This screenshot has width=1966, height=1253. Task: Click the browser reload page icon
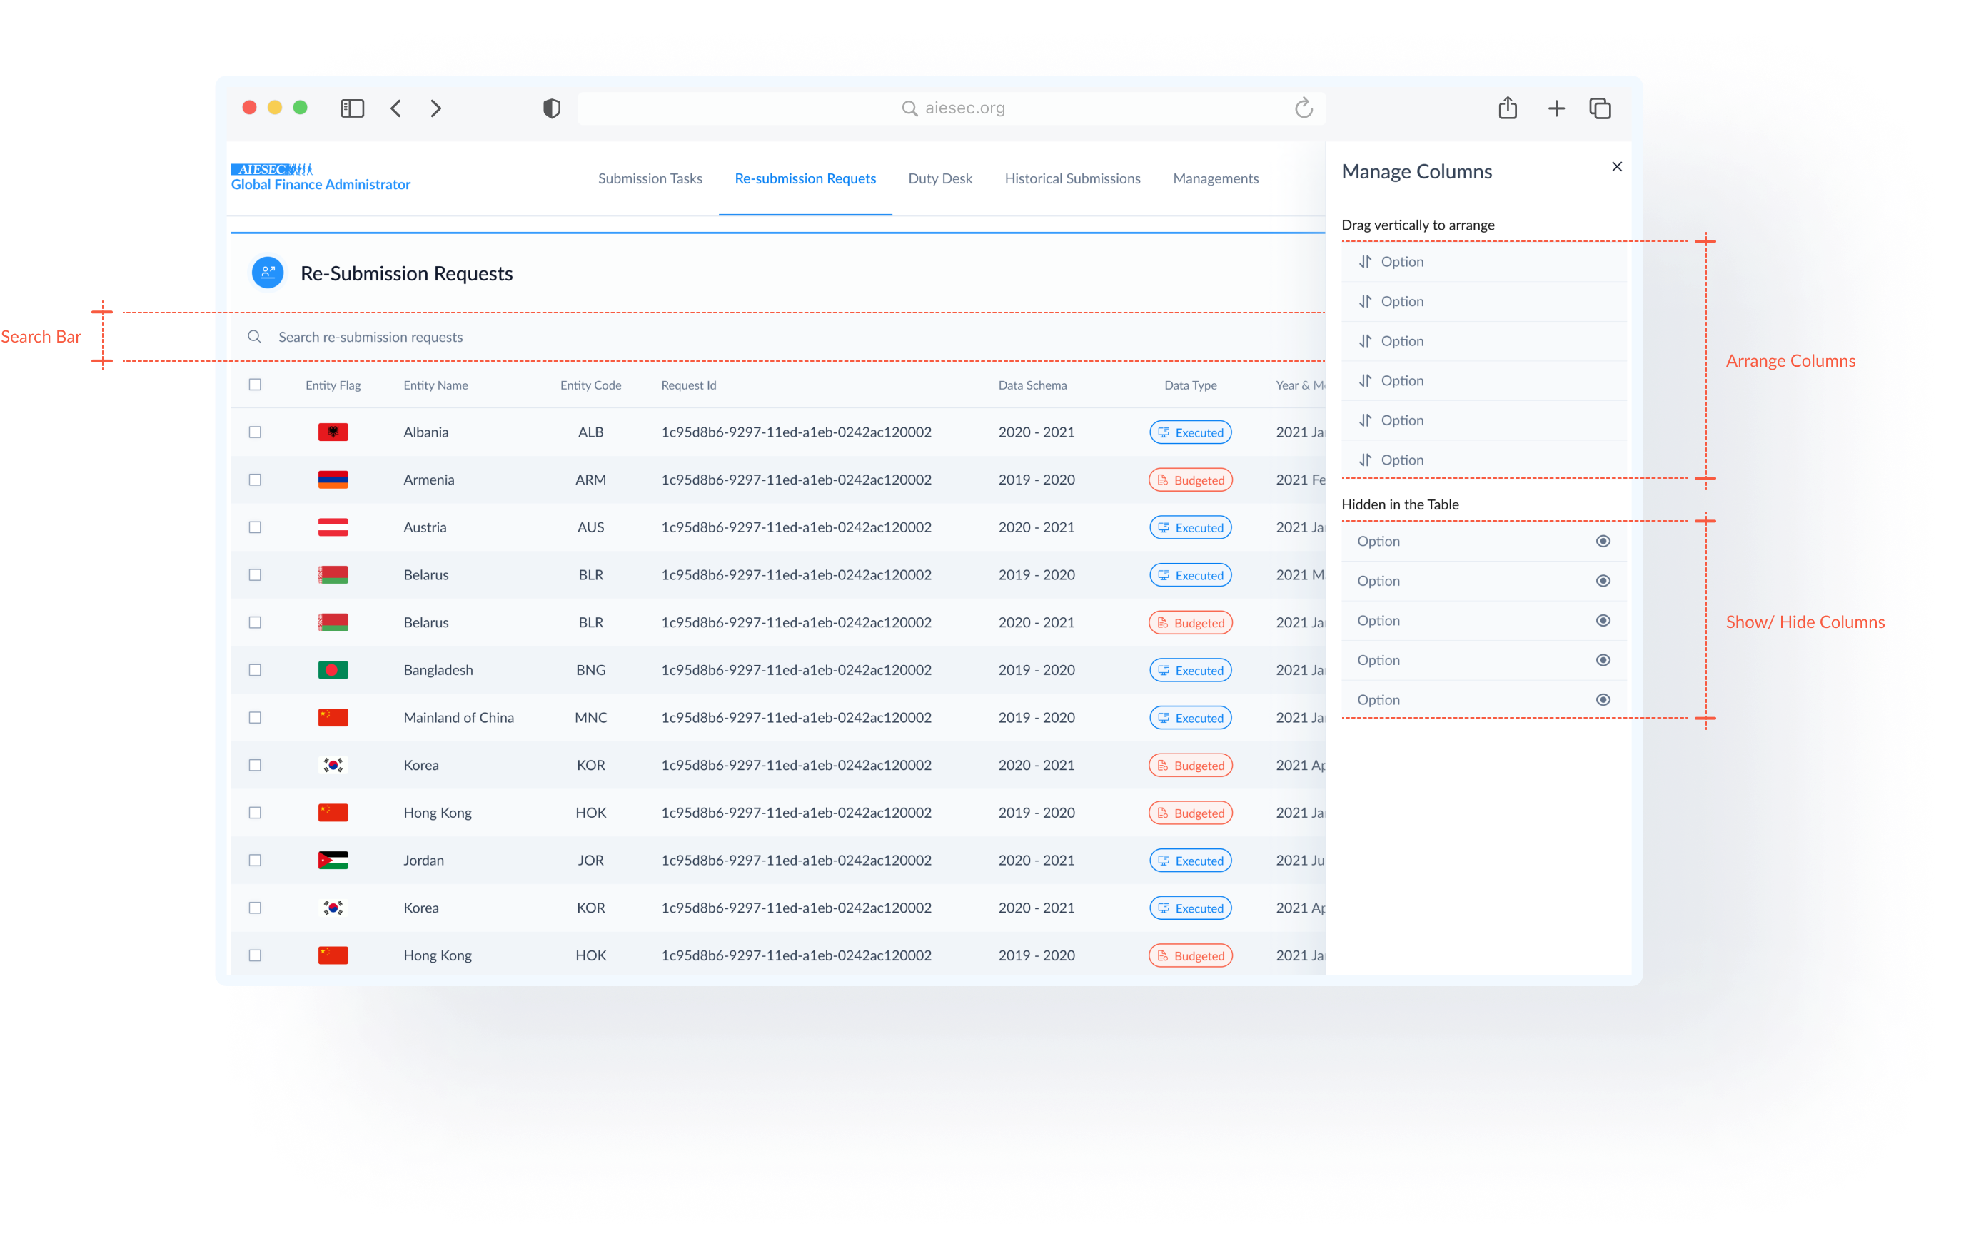[x=1306, y=108]
